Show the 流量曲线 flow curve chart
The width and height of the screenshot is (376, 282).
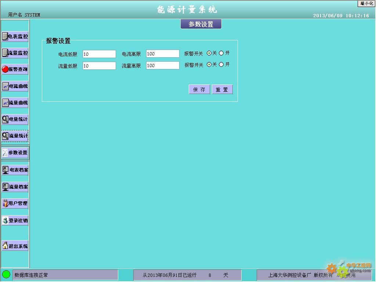pos(15,103)
